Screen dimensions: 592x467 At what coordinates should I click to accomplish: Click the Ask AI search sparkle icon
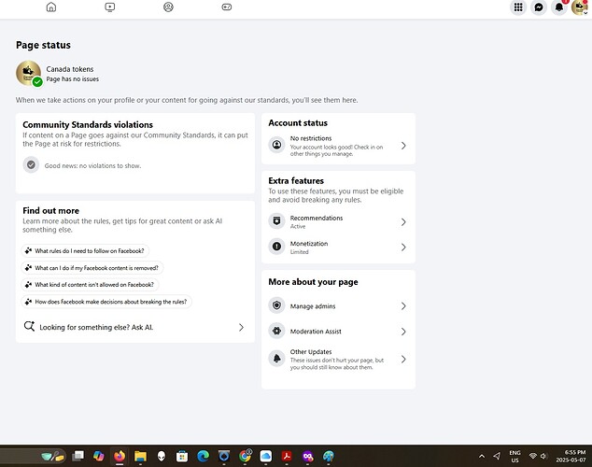(x=29, y=326)
